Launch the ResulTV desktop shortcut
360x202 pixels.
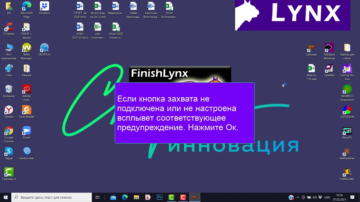coord(347,133)
